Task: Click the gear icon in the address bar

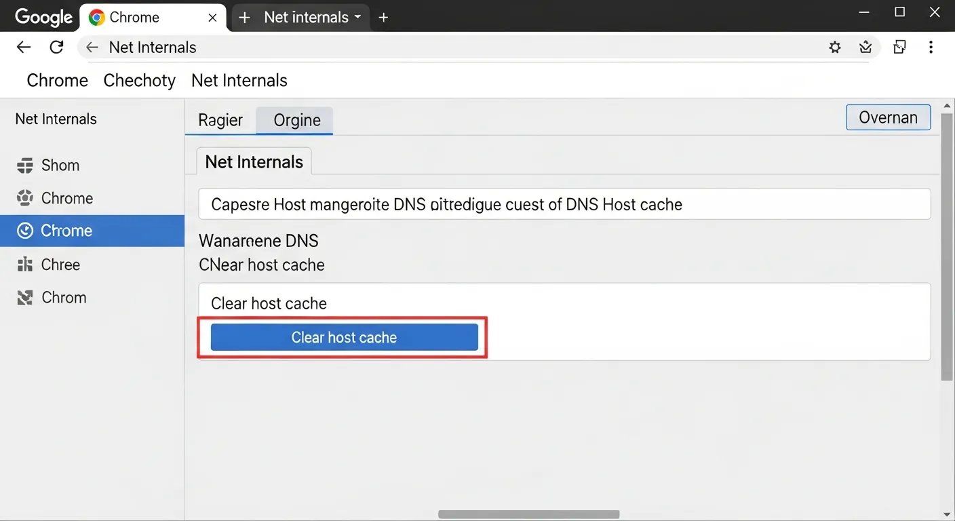Action: coord(835,47)
